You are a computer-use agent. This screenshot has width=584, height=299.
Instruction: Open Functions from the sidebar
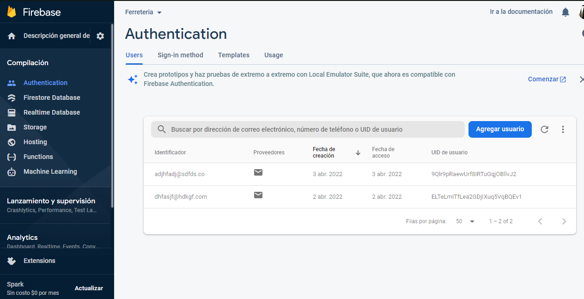[38, 157]
